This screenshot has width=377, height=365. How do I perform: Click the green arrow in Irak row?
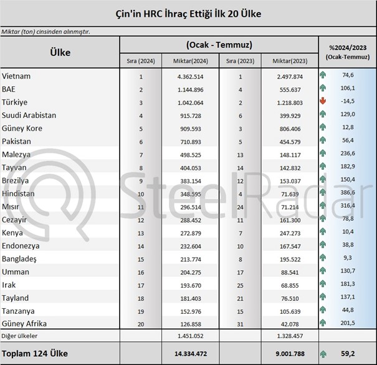pos(323,284)
